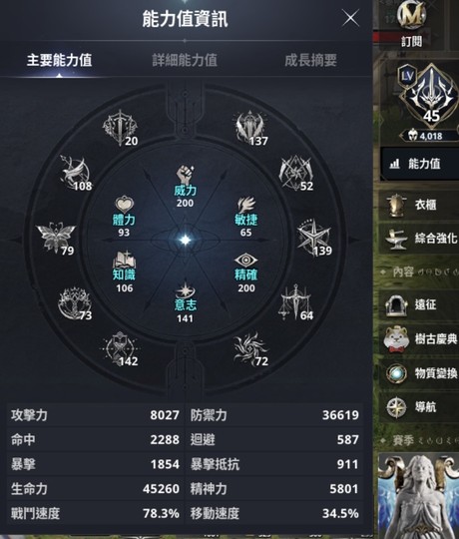Select the swirl emblem showing 72
459x539 pixels.
coord(250,348)
